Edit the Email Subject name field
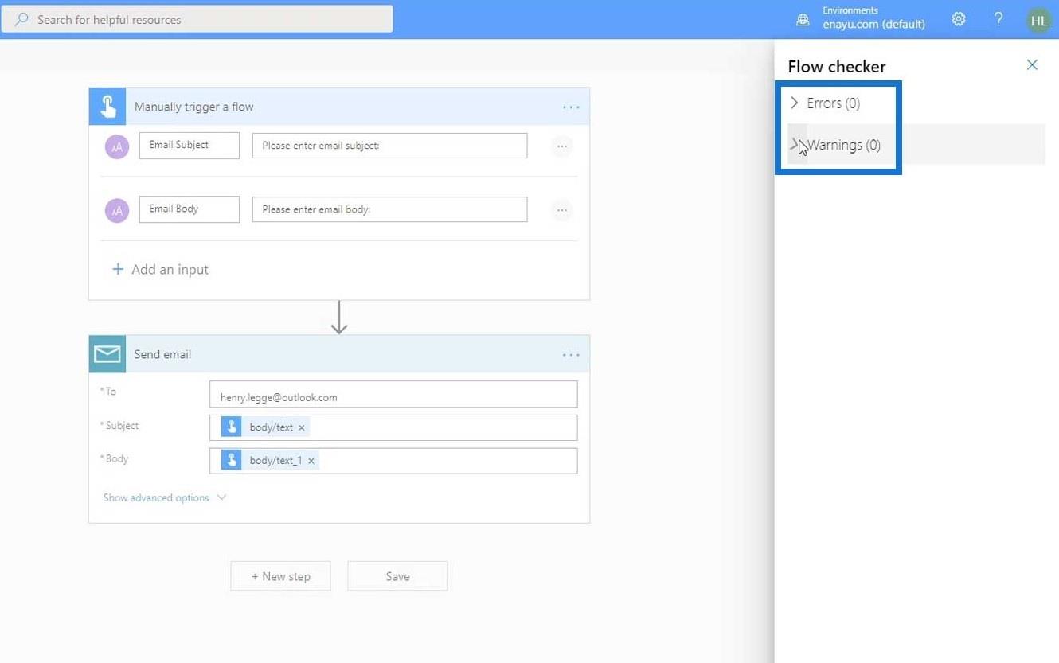This screenshot has width=1059, height=663. [x=190, y=146]
